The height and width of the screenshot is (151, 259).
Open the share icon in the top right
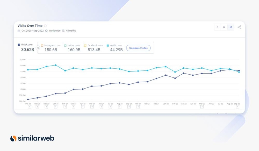[240, 27]
